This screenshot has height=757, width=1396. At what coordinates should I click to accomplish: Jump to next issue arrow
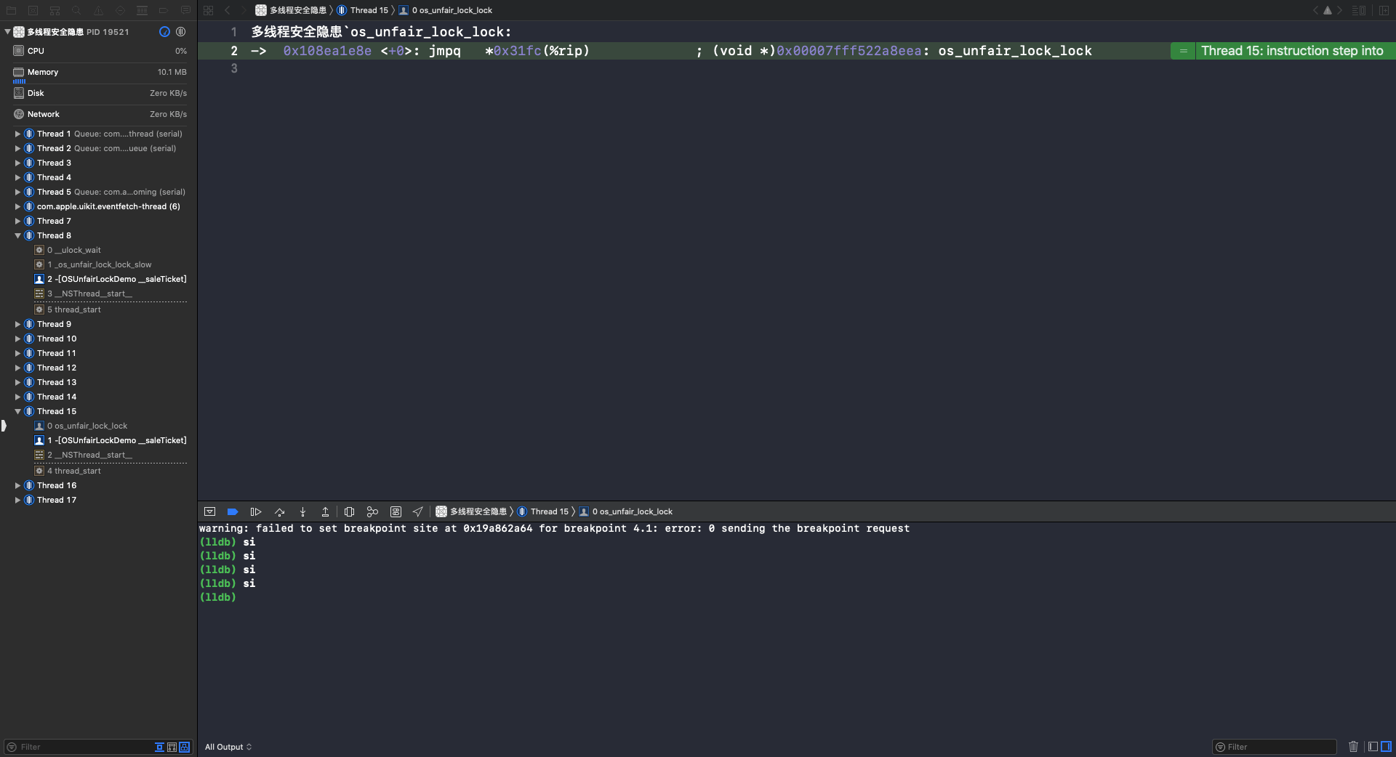point(1339,10)
